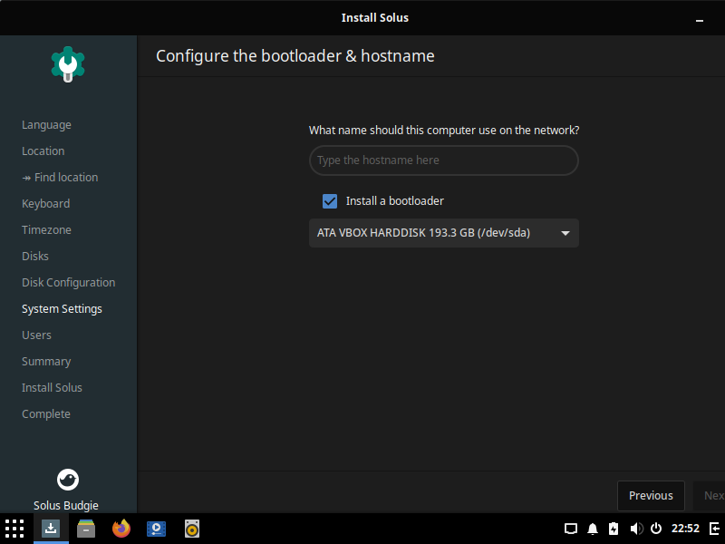Launch Firefox from the taskbar
Image resolution: width=725 pixels, height=544 pixels.
[x=121, y=529]
